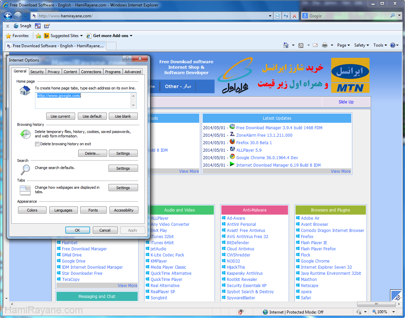Click the Free Download Manager icon in Latest Updates

coord(232,127)
